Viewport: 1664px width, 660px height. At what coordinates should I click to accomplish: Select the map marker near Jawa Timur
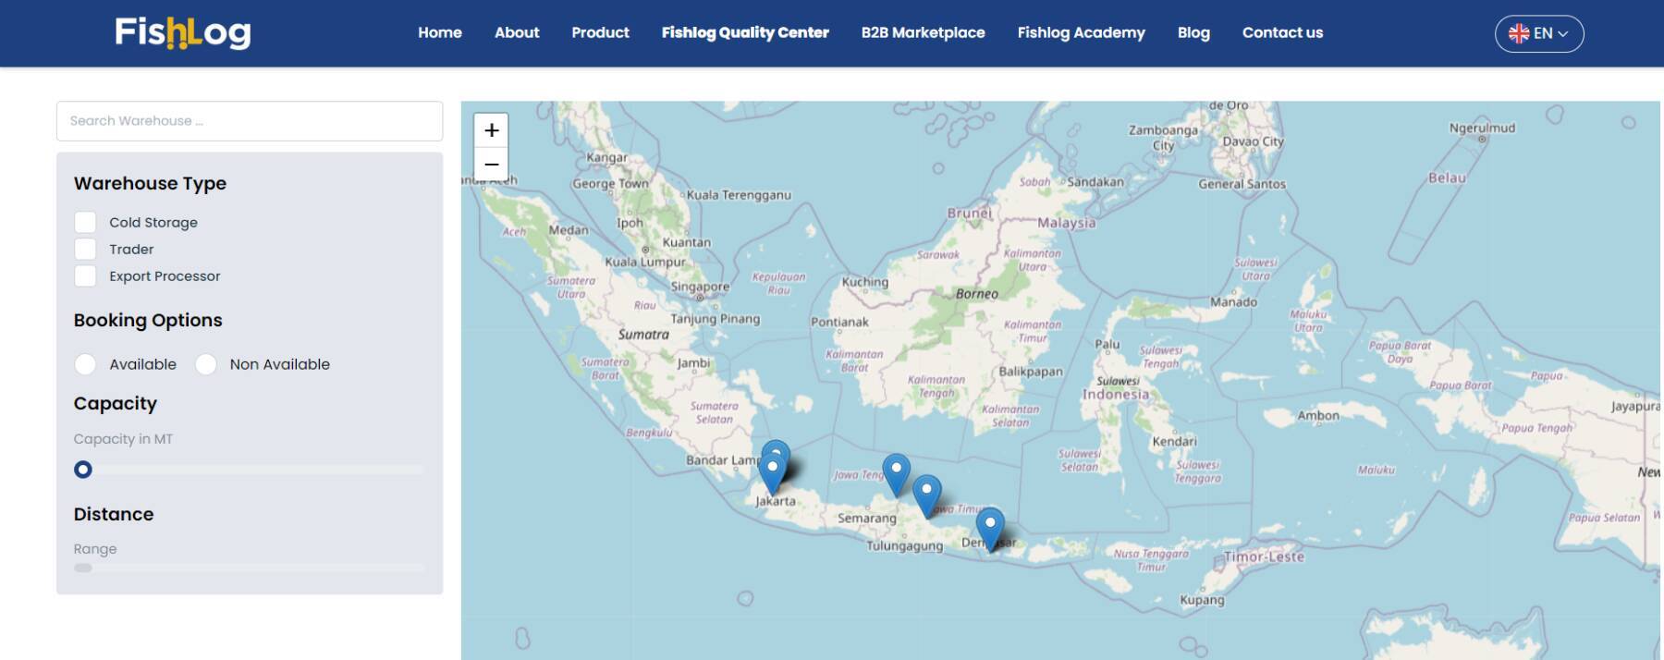tap(926, 496)
